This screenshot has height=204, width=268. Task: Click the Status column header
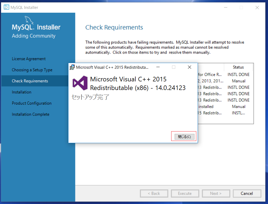tap(238, 67)
